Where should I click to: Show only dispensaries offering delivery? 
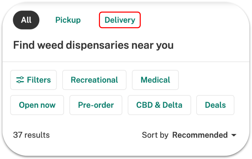[x=120, y=20]
